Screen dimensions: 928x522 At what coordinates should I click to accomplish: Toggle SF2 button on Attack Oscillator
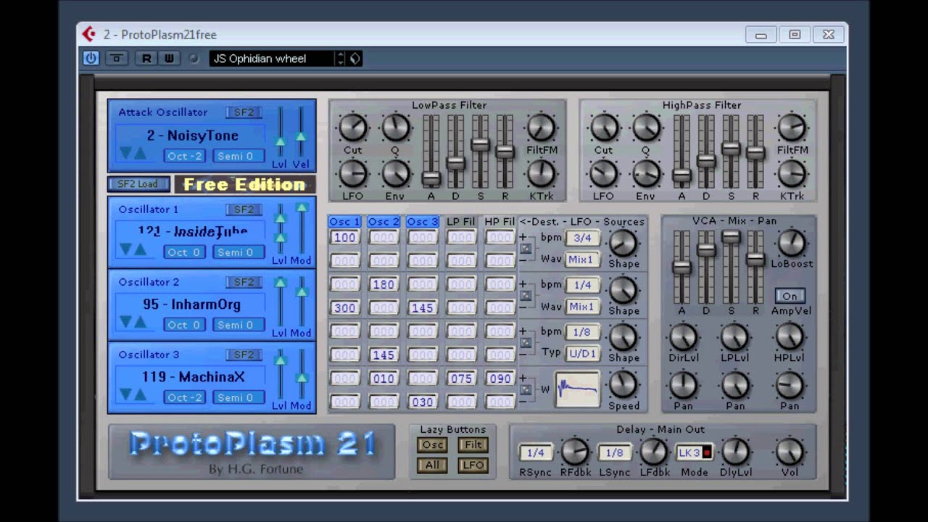coord(244,112)
